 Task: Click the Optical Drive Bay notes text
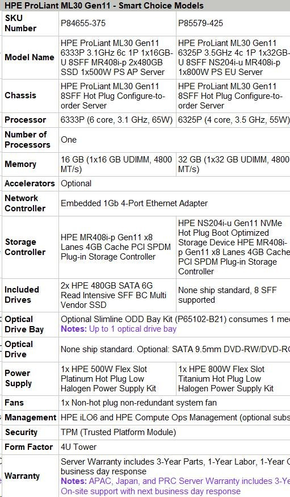[x=119, y=329]
